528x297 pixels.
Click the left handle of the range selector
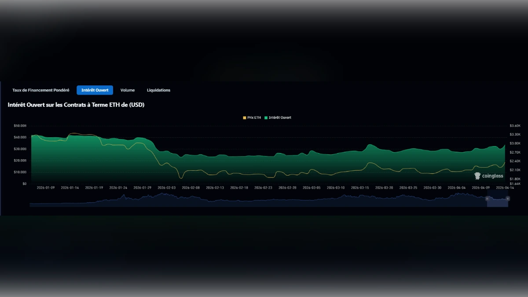click(487, 198)
